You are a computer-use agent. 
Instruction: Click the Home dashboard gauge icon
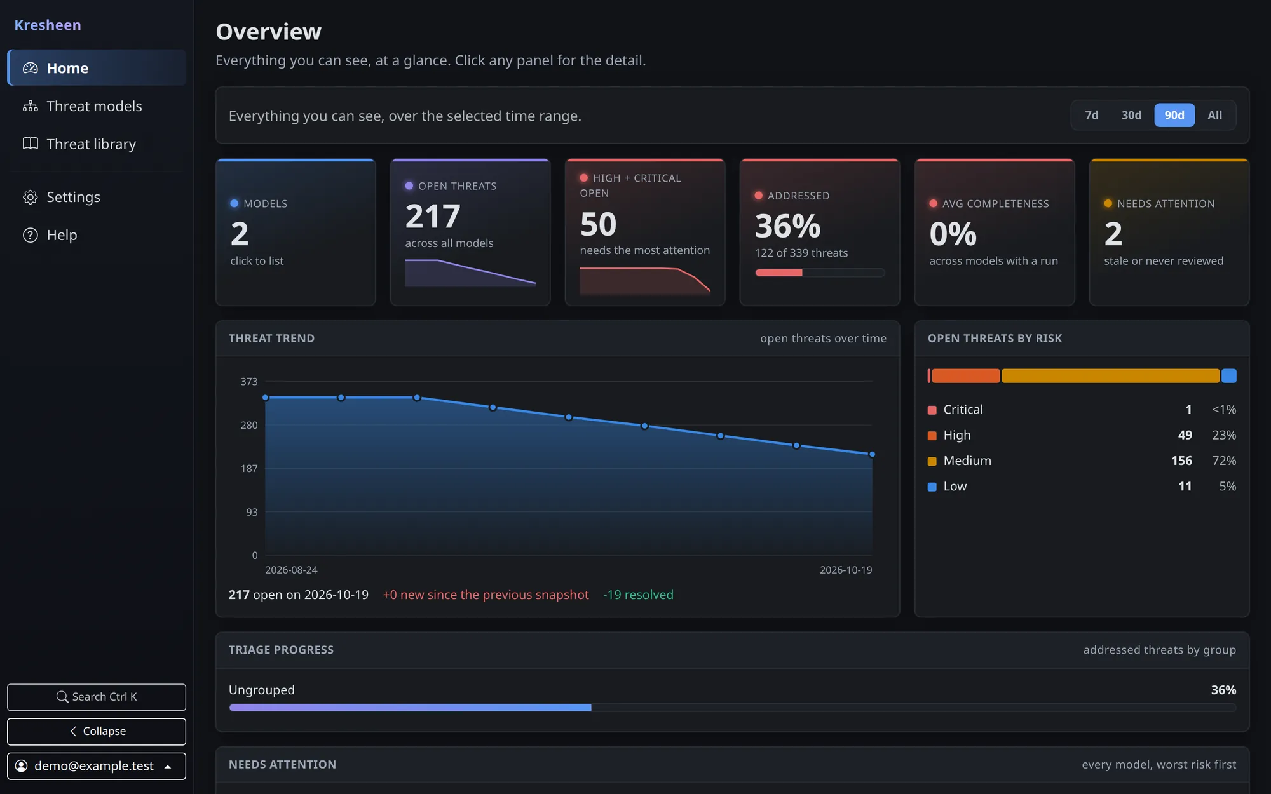click(31, 68)
